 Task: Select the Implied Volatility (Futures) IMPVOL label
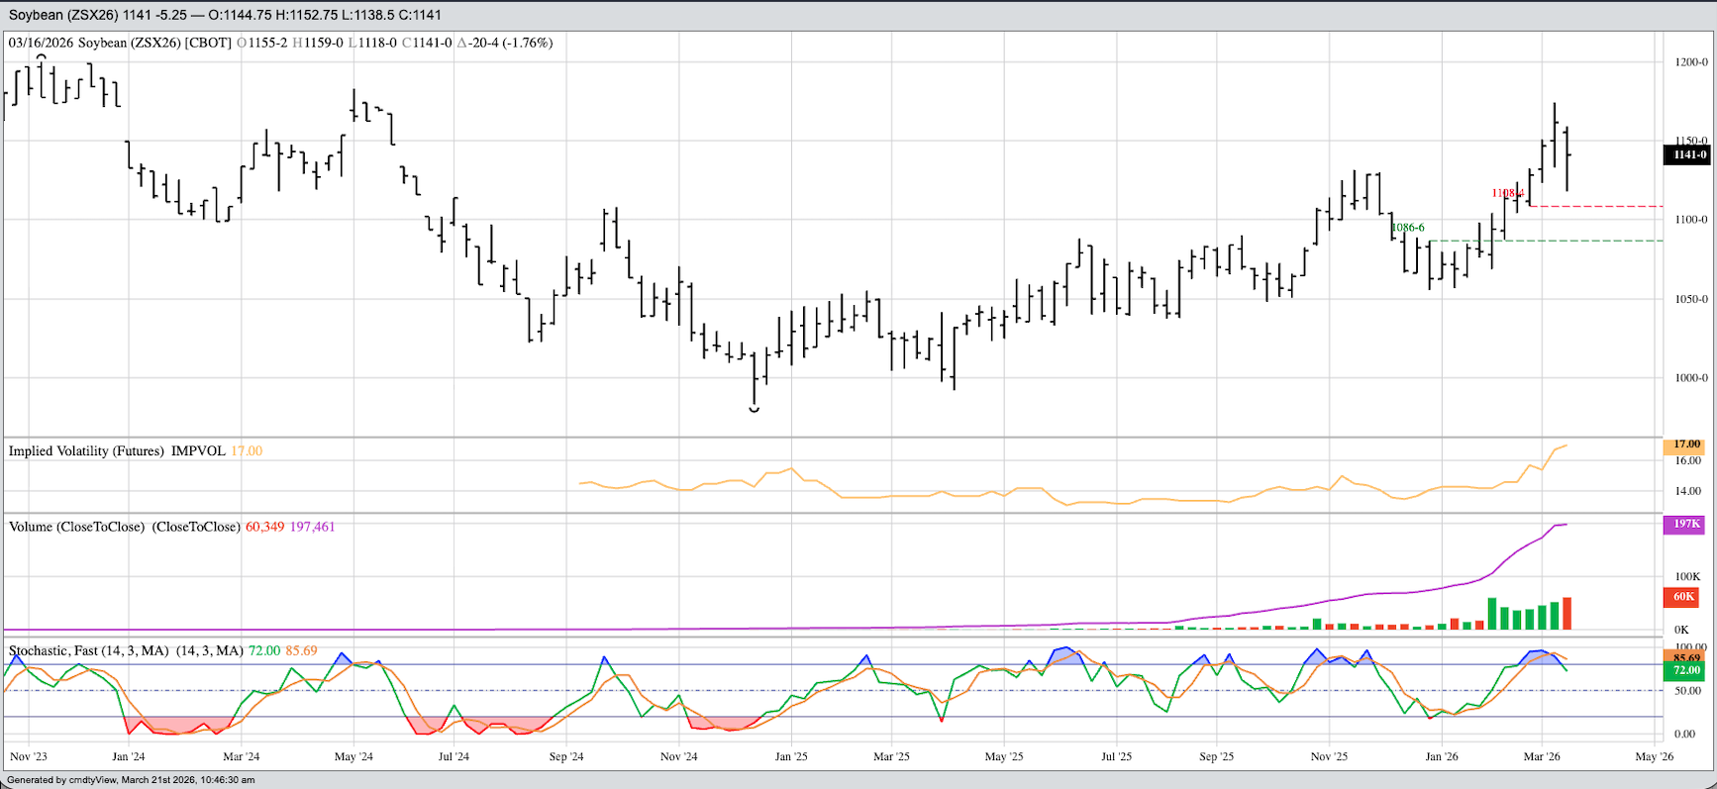[x=117, y=450]
